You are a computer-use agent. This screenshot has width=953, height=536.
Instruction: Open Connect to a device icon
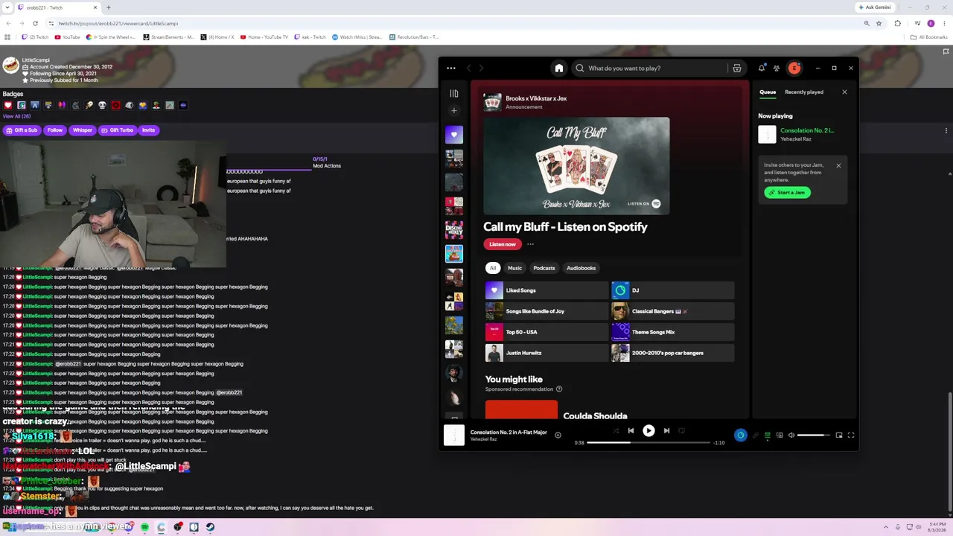pyautogui.click(x=780, y=435)
